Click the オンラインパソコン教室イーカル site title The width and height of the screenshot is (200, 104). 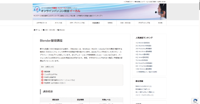(60, 11)
